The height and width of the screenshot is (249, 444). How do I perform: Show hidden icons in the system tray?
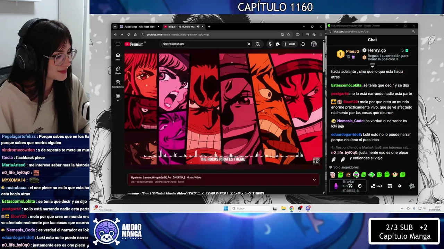402,209
